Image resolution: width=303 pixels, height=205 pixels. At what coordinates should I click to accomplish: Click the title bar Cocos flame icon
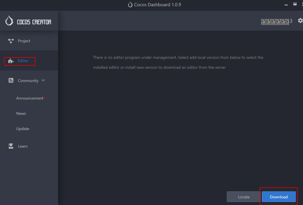coord(130,5)
